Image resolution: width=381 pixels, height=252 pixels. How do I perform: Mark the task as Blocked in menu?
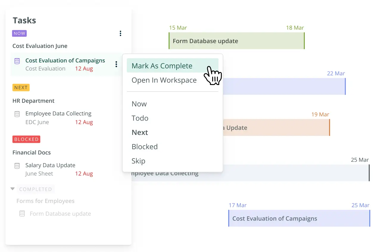[x=144, y=147]
